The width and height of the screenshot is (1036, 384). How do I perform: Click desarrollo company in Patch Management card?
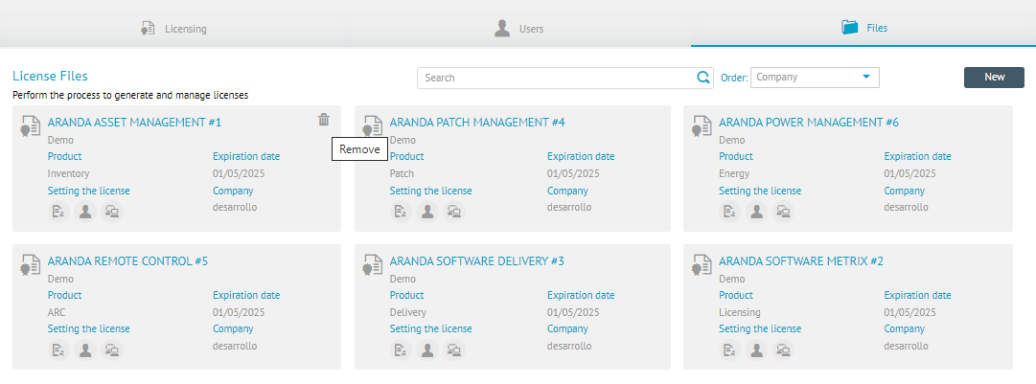pyautogui.click(x=569, y=207)
